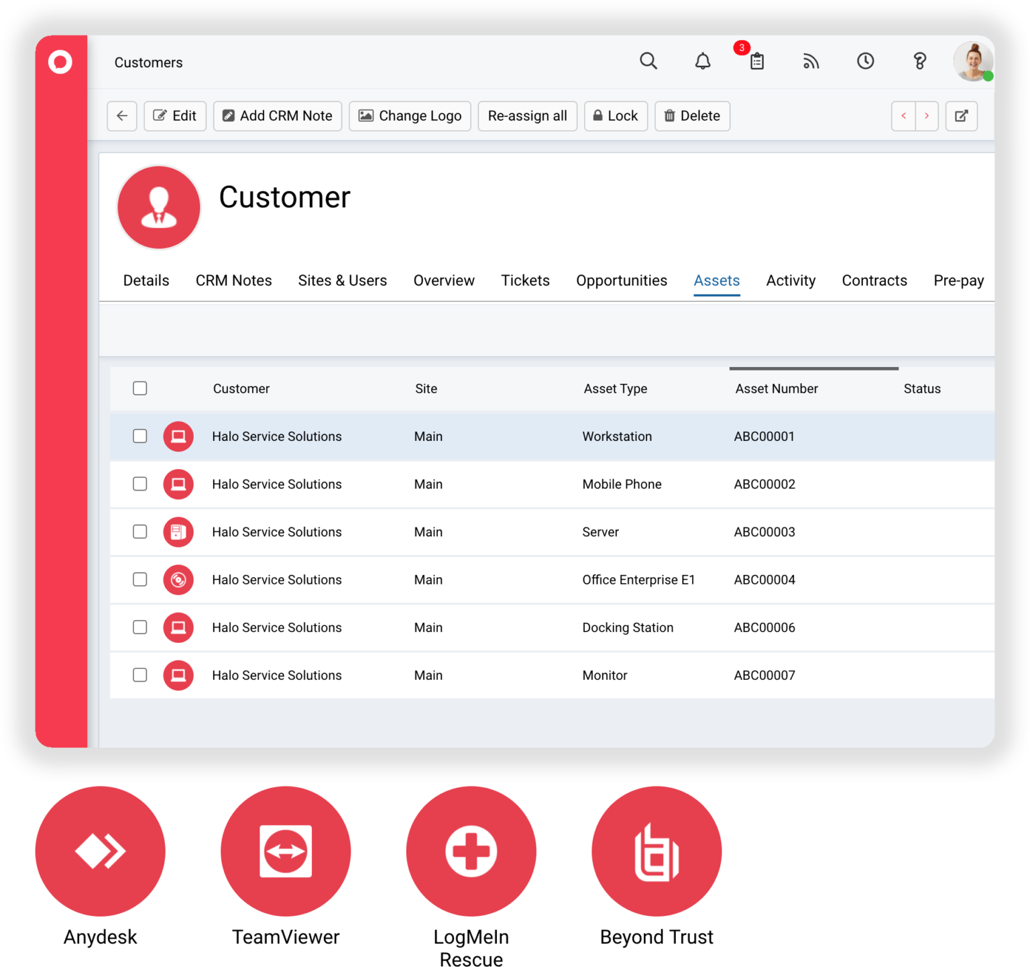Check the Workstation row checkbox
Viewport: 1030px width, 967px height.
coord(139,436)
